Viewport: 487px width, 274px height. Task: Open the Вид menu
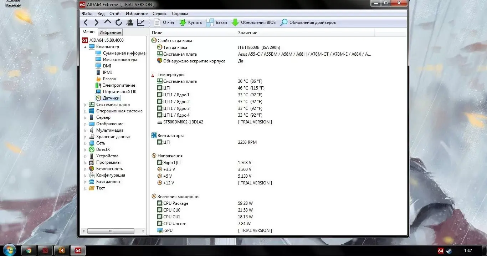(x=101, y=14)
